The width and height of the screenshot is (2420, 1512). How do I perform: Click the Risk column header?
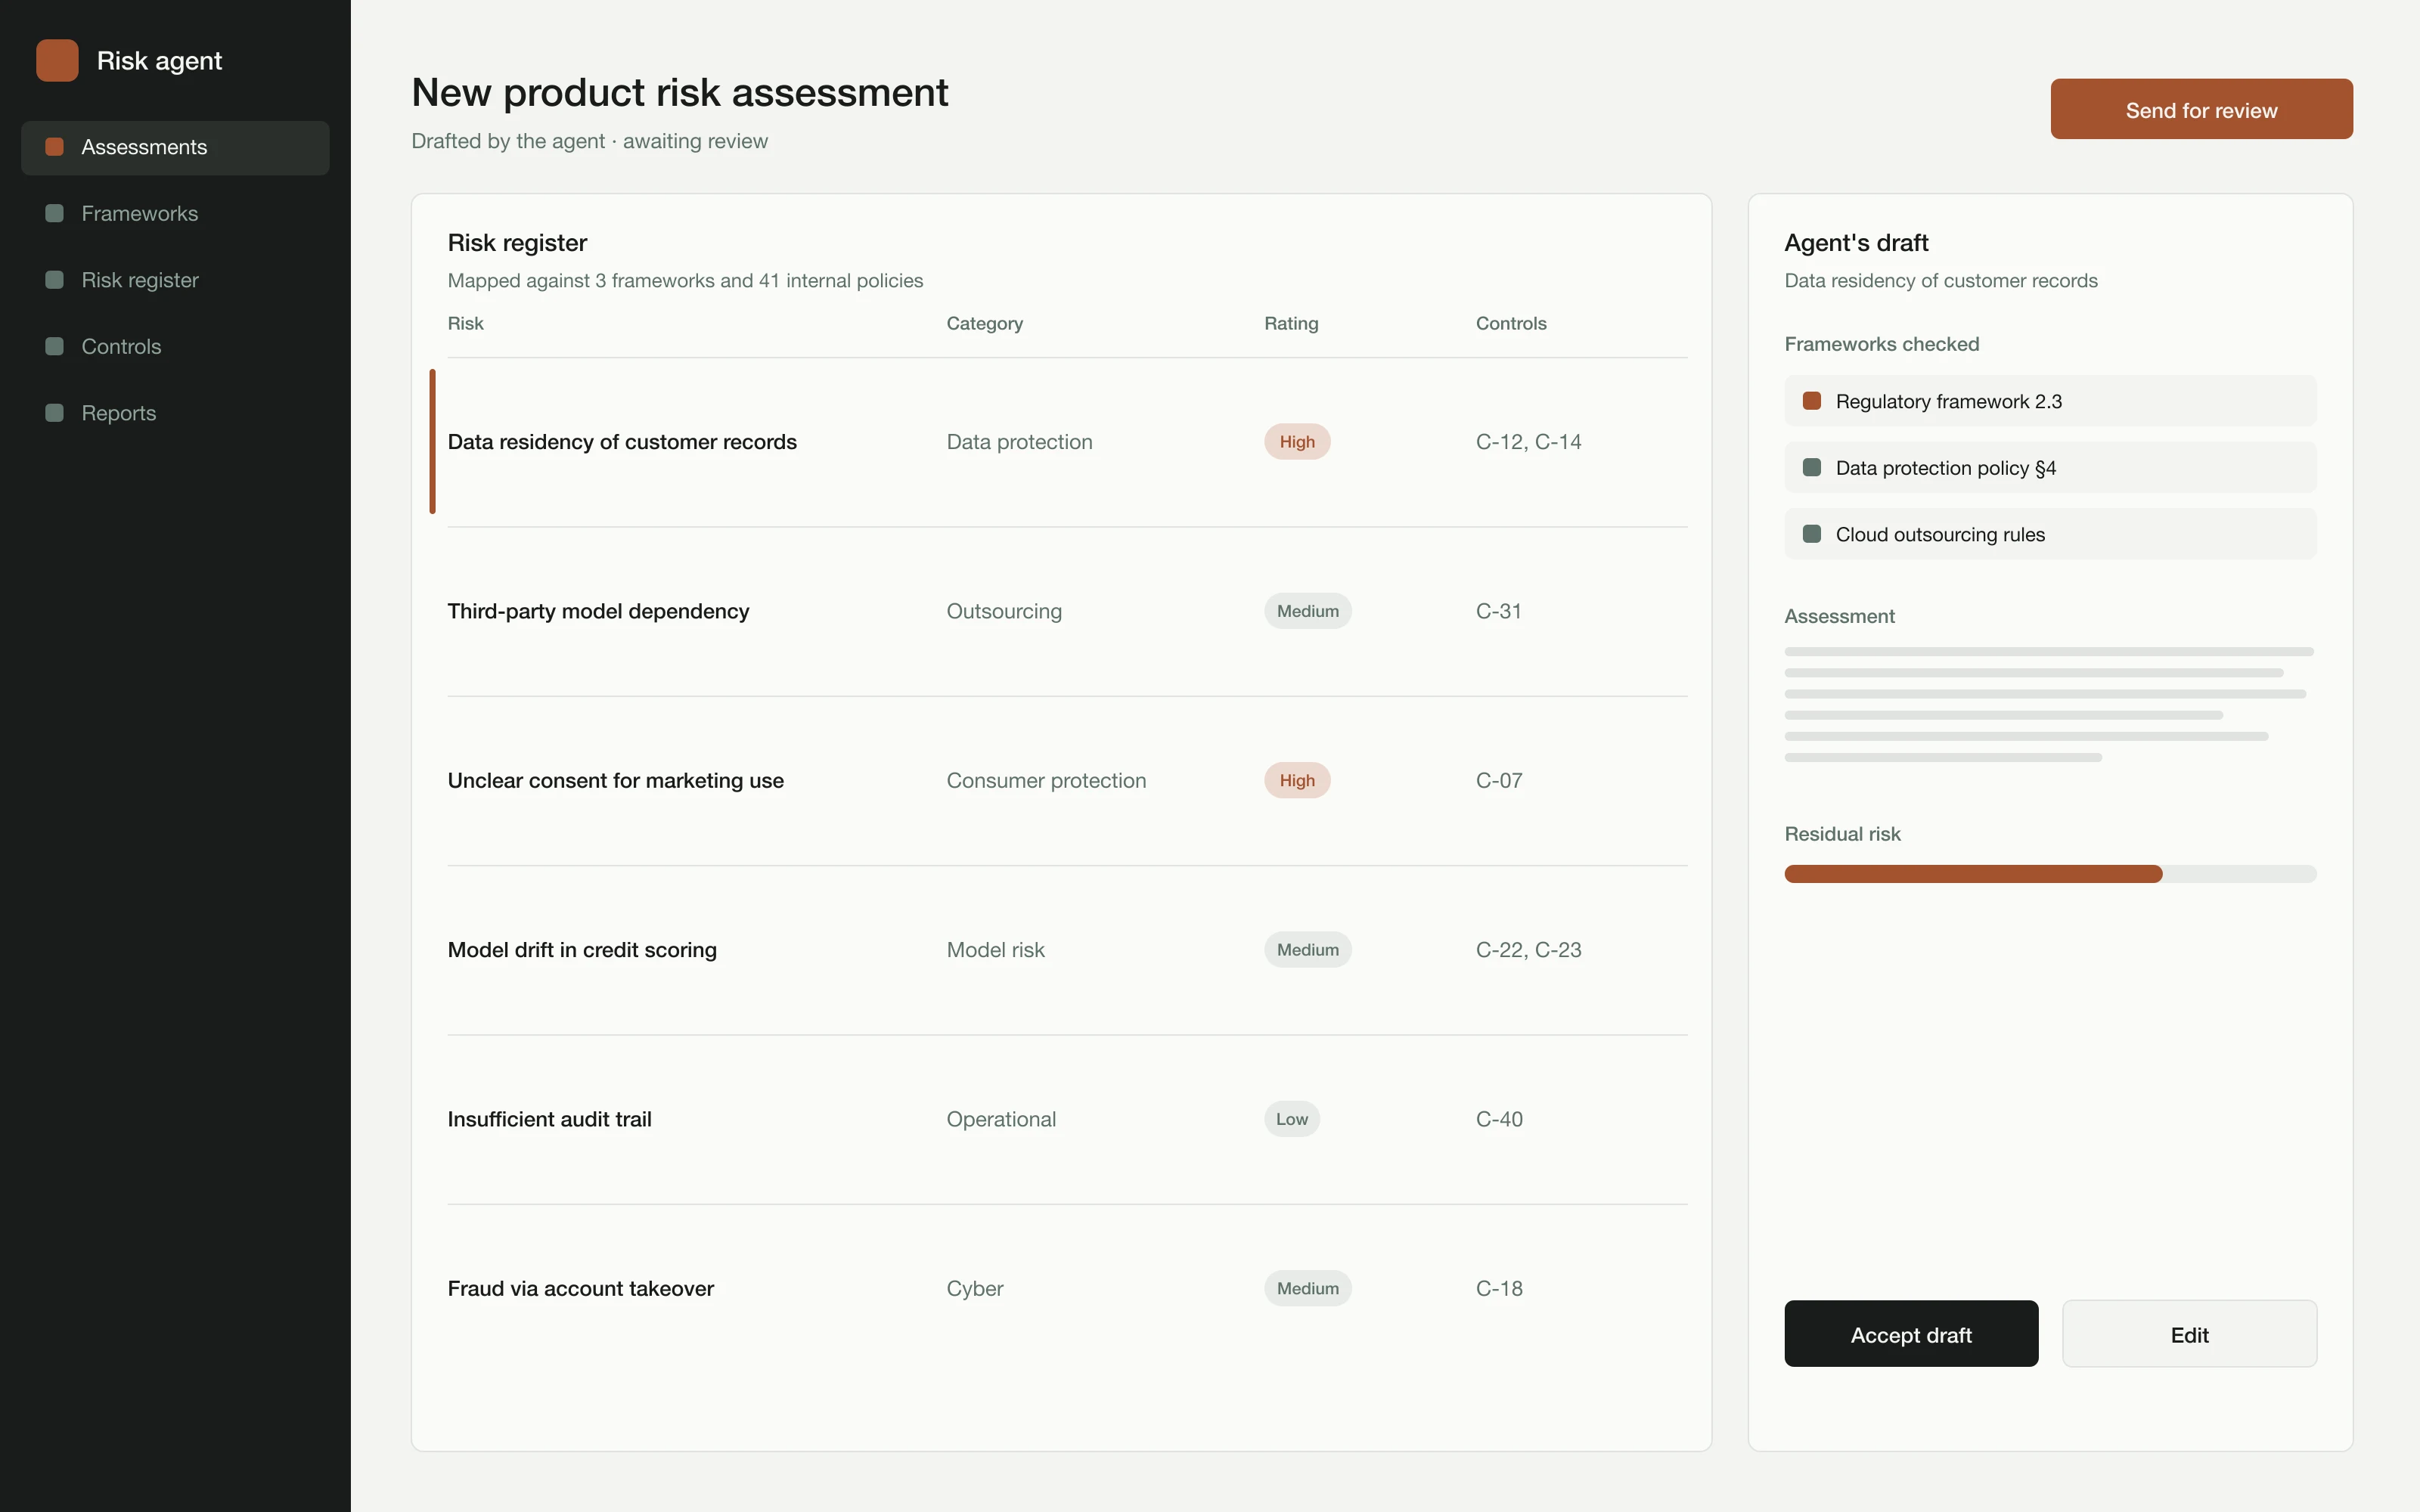click(x=465, y=324)
